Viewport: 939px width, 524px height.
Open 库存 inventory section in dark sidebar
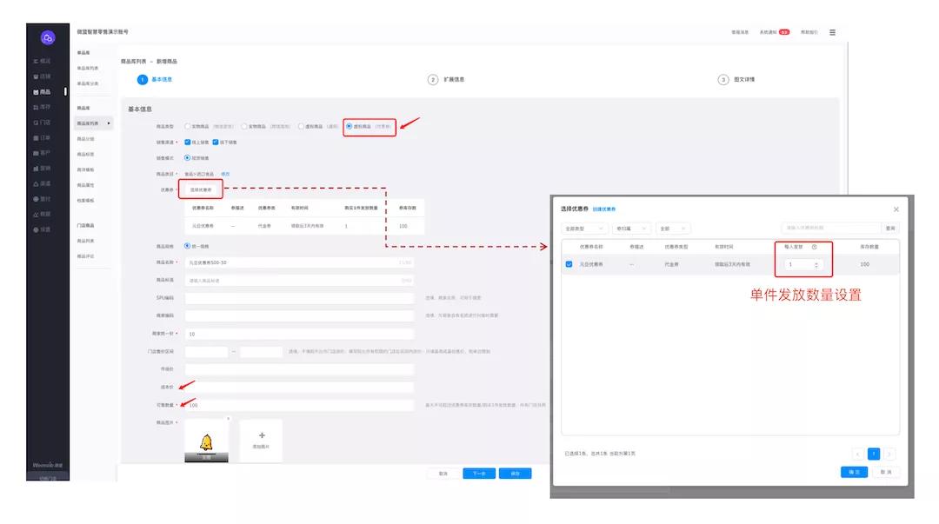coord(43,107)
